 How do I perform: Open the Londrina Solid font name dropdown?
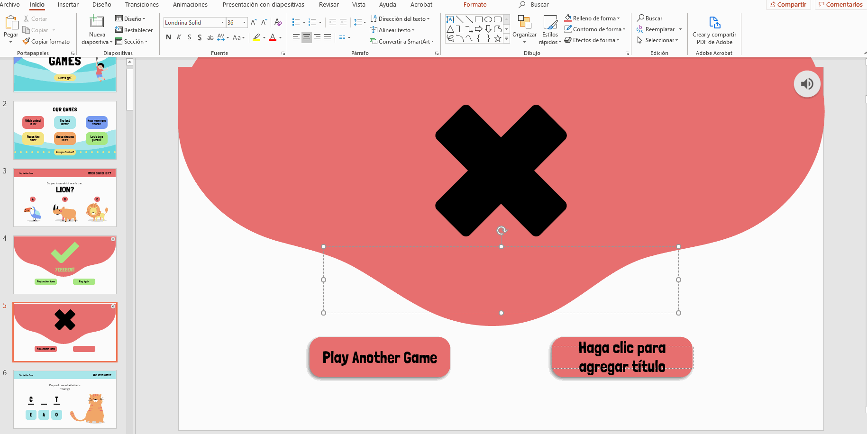coord(222,22)
